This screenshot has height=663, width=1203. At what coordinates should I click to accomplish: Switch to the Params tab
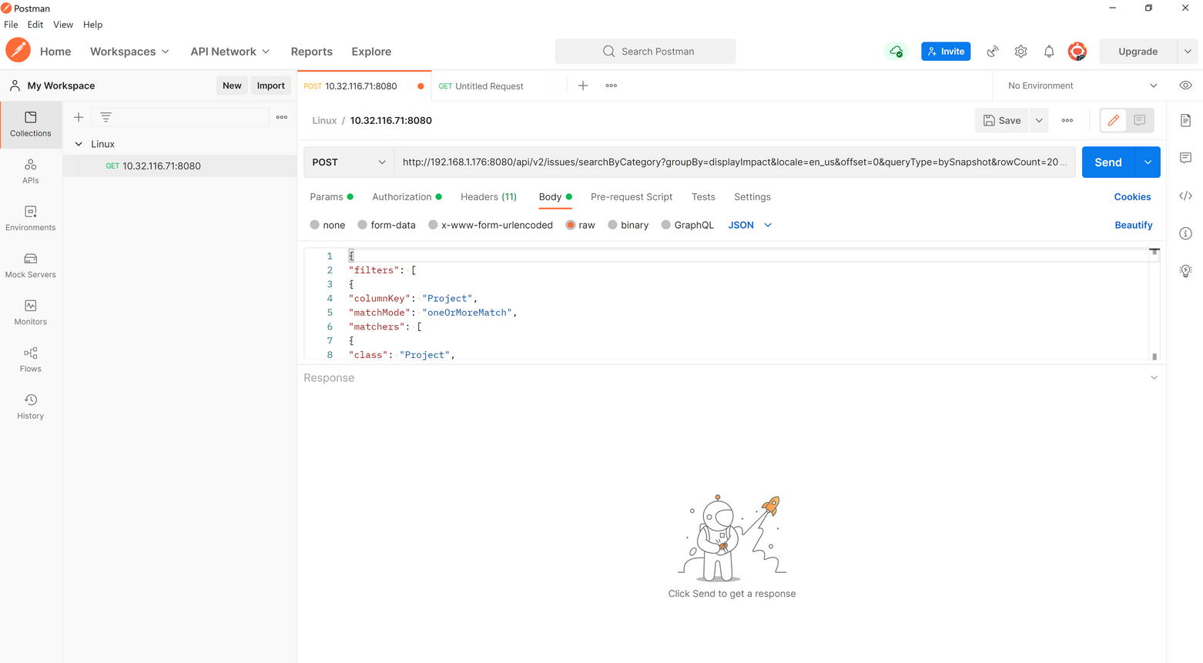click(x=331, y=197)
